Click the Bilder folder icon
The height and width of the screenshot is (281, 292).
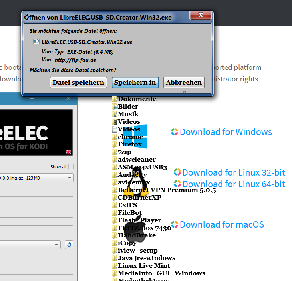[115, 107]
